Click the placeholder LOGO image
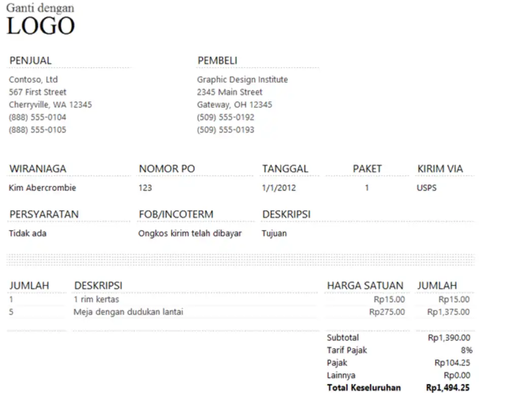 tap(41, 24)
